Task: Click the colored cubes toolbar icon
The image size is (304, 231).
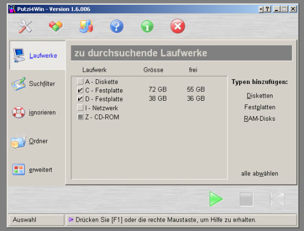Action: tap(56, 26)
